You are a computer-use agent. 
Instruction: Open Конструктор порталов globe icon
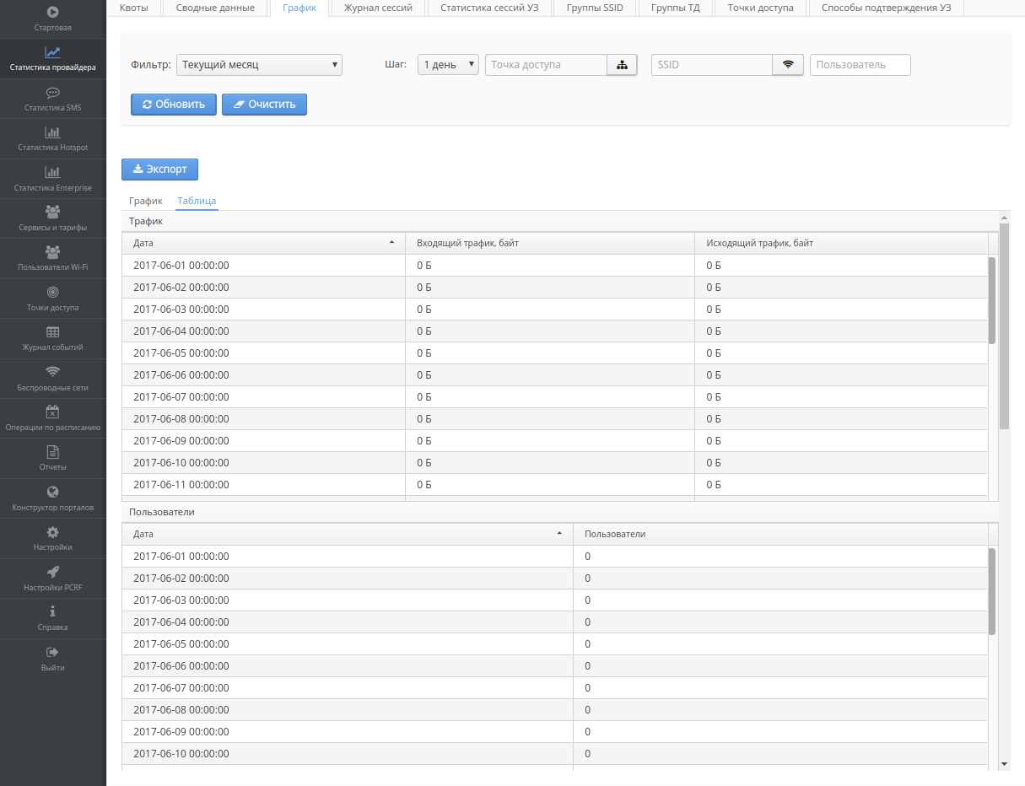pos(52,493)
